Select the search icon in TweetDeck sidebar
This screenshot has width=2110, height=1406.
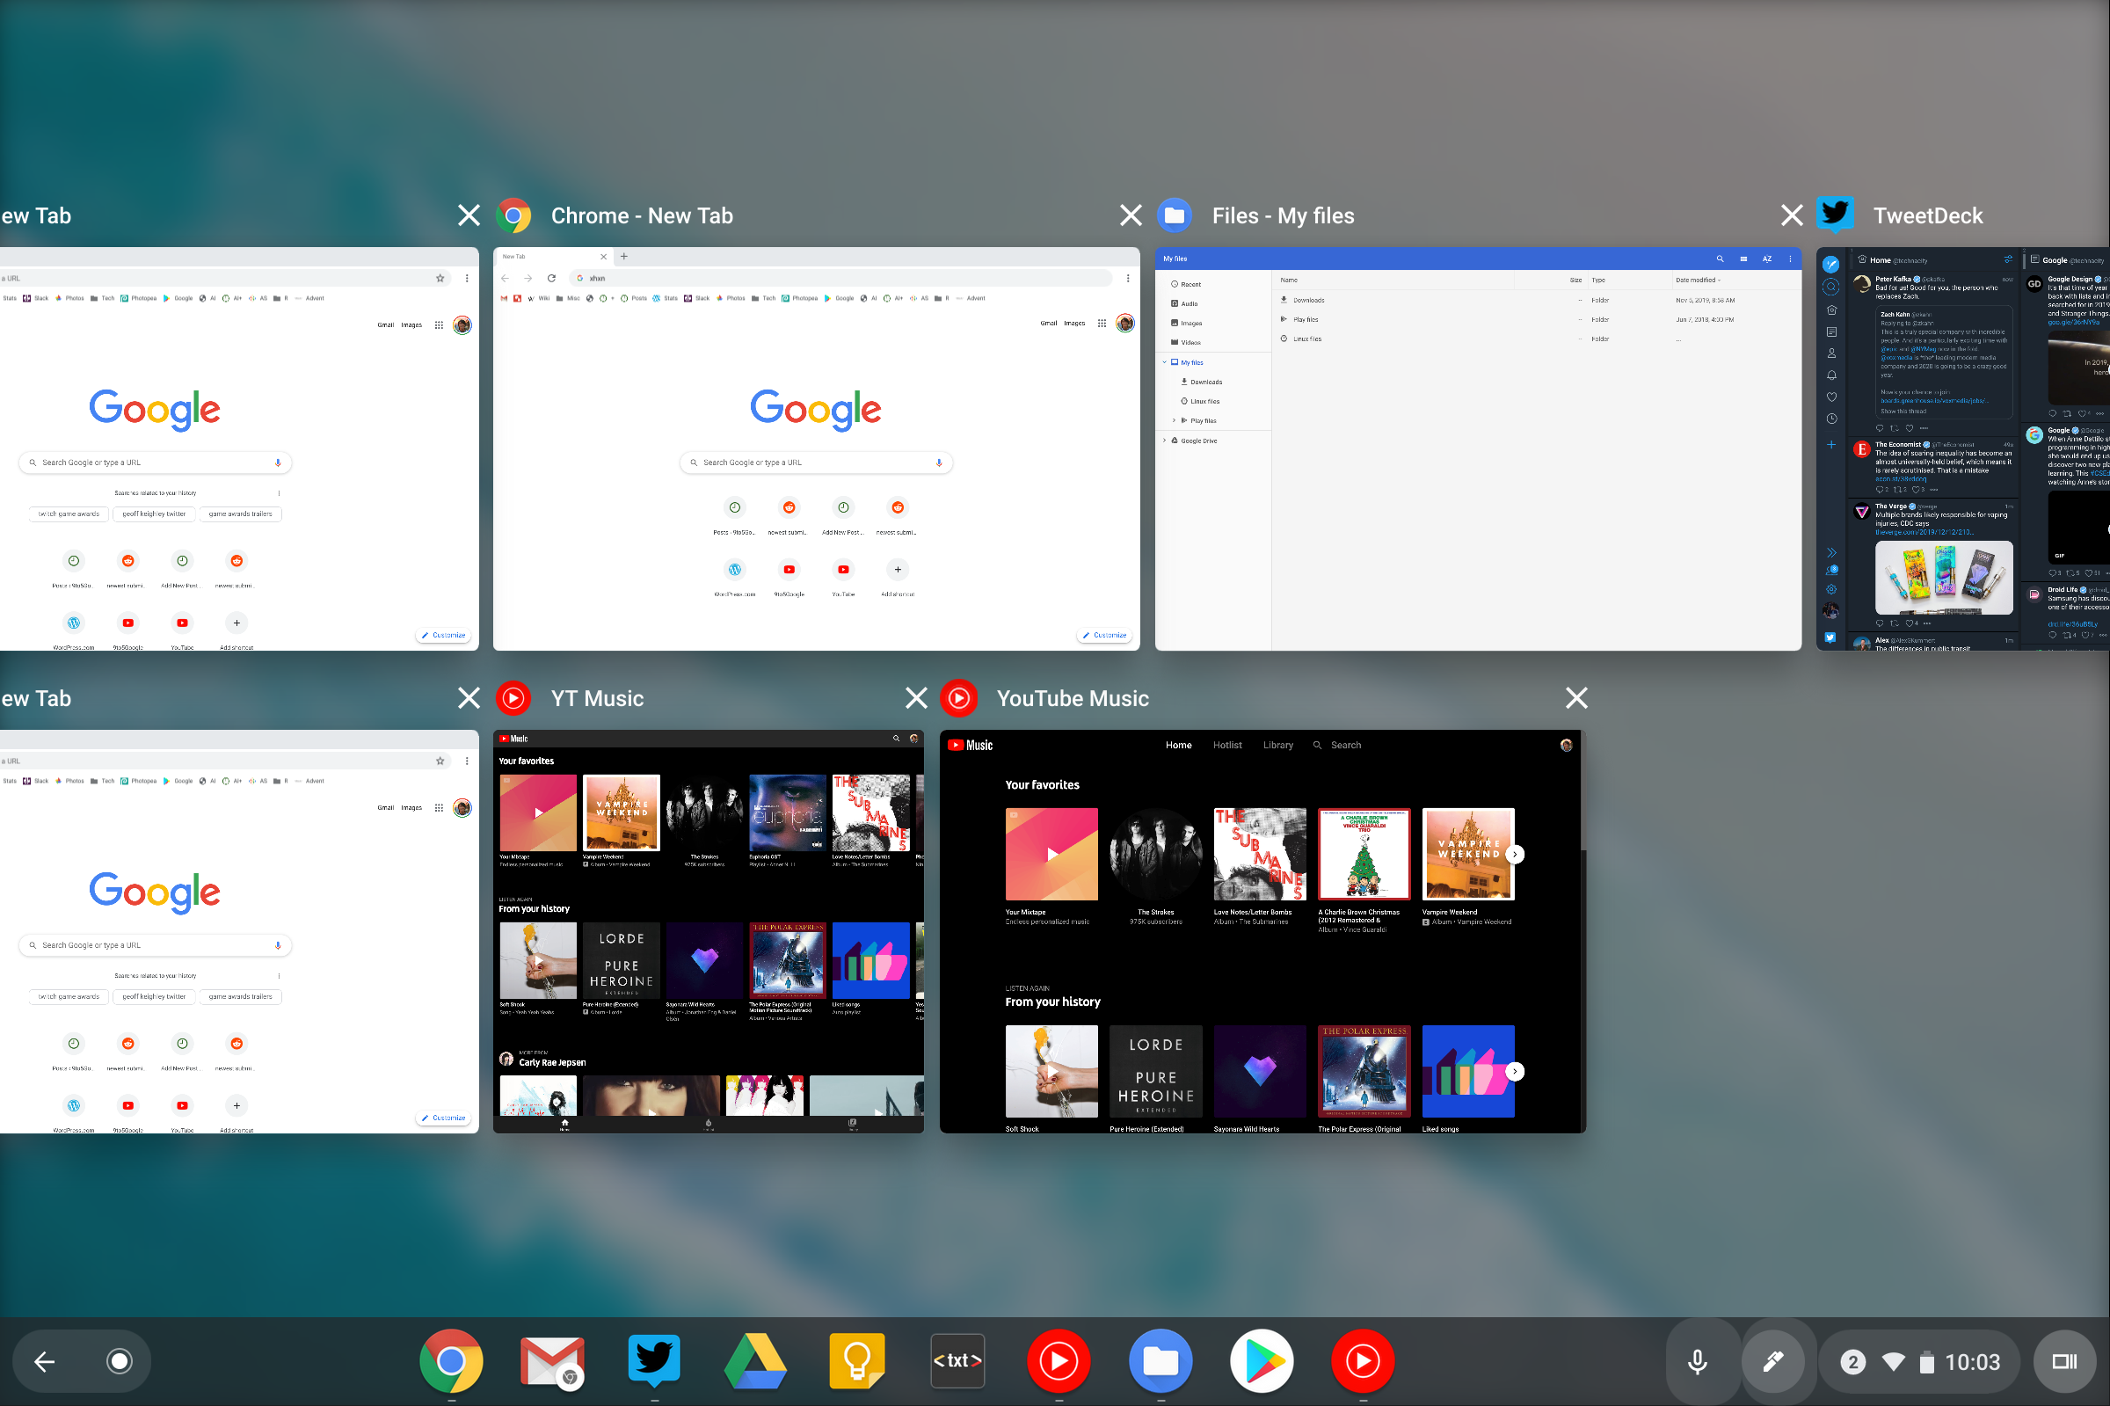tap(1831, 287)
